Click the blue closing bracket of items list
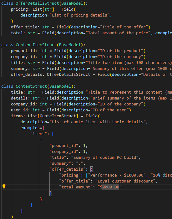 [31, 205]
